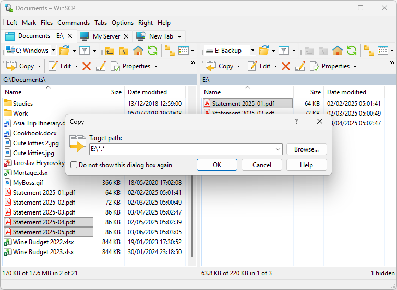Click OK in the Copy dialog
This screenshot has width=397, height=290.
217,165
